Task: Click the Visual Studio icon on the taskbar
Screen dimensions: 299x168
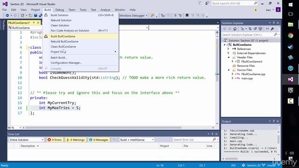Action: 291,79
